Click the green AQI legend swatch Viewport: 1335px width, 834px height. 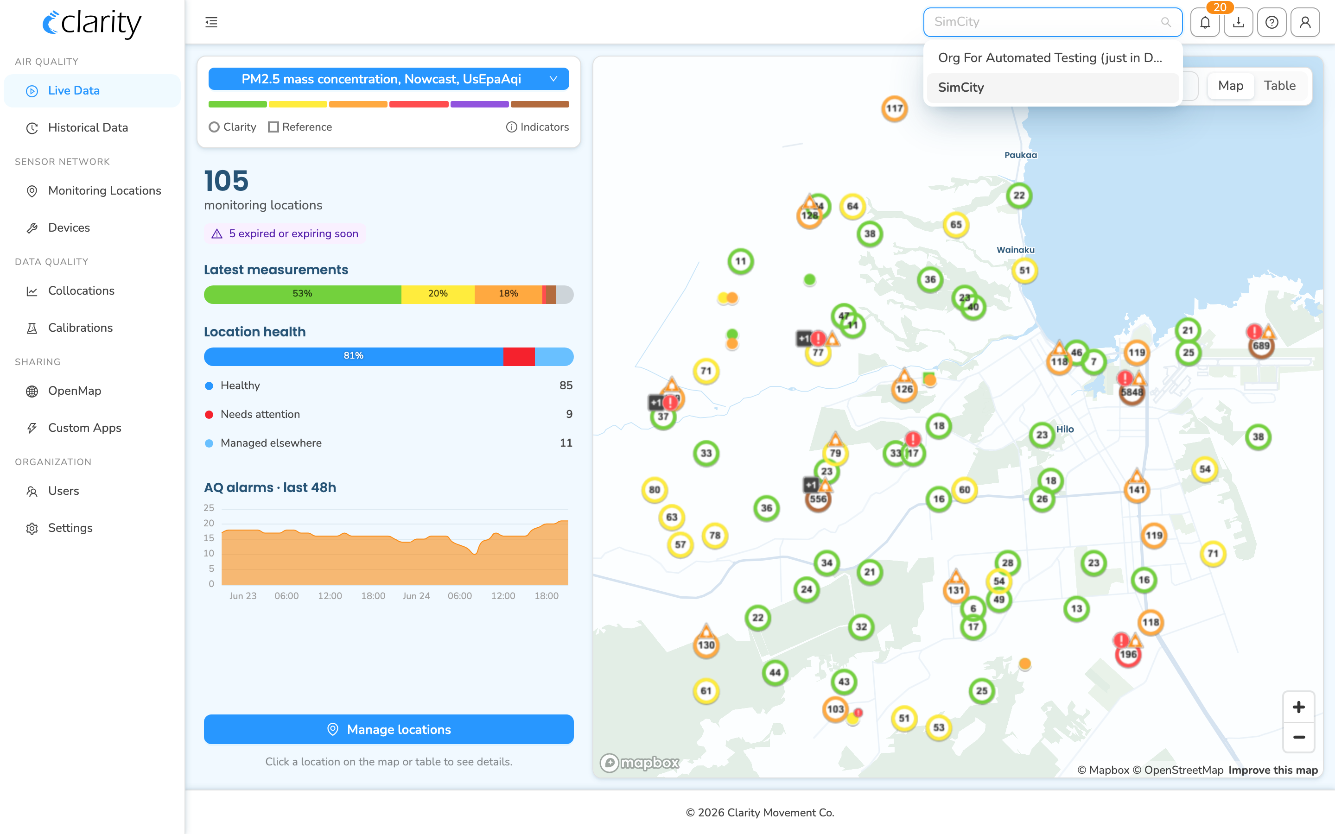click(x=238, y=104)
